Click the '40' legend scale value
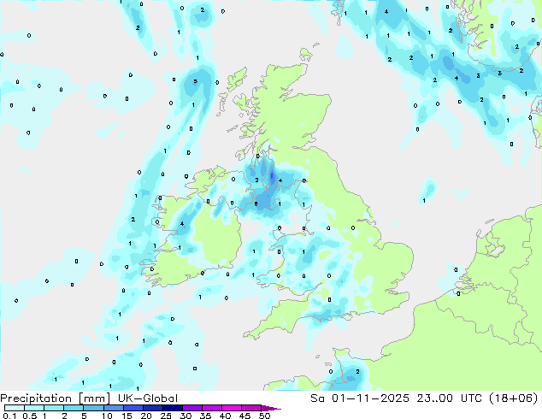The height and width of the screenshot is (419, 542). pos(225,416)
